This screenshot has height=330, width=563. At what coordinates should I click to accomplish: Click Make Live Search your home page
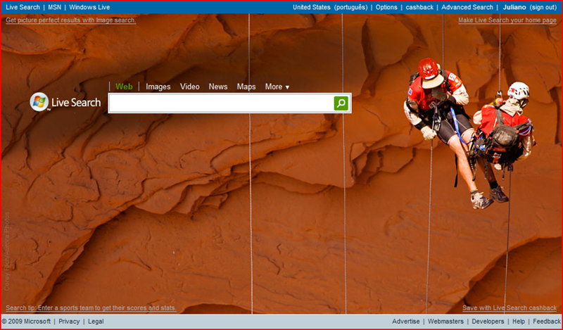pos(507,20)
